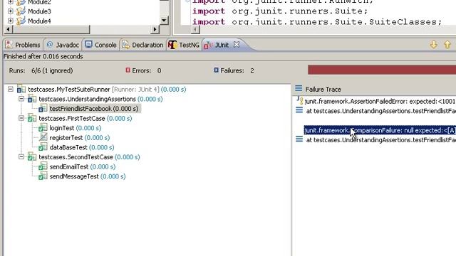Click the project tree horizontal scrollbar thumb
The image size is (456, 256).
[x=51, y=29]
